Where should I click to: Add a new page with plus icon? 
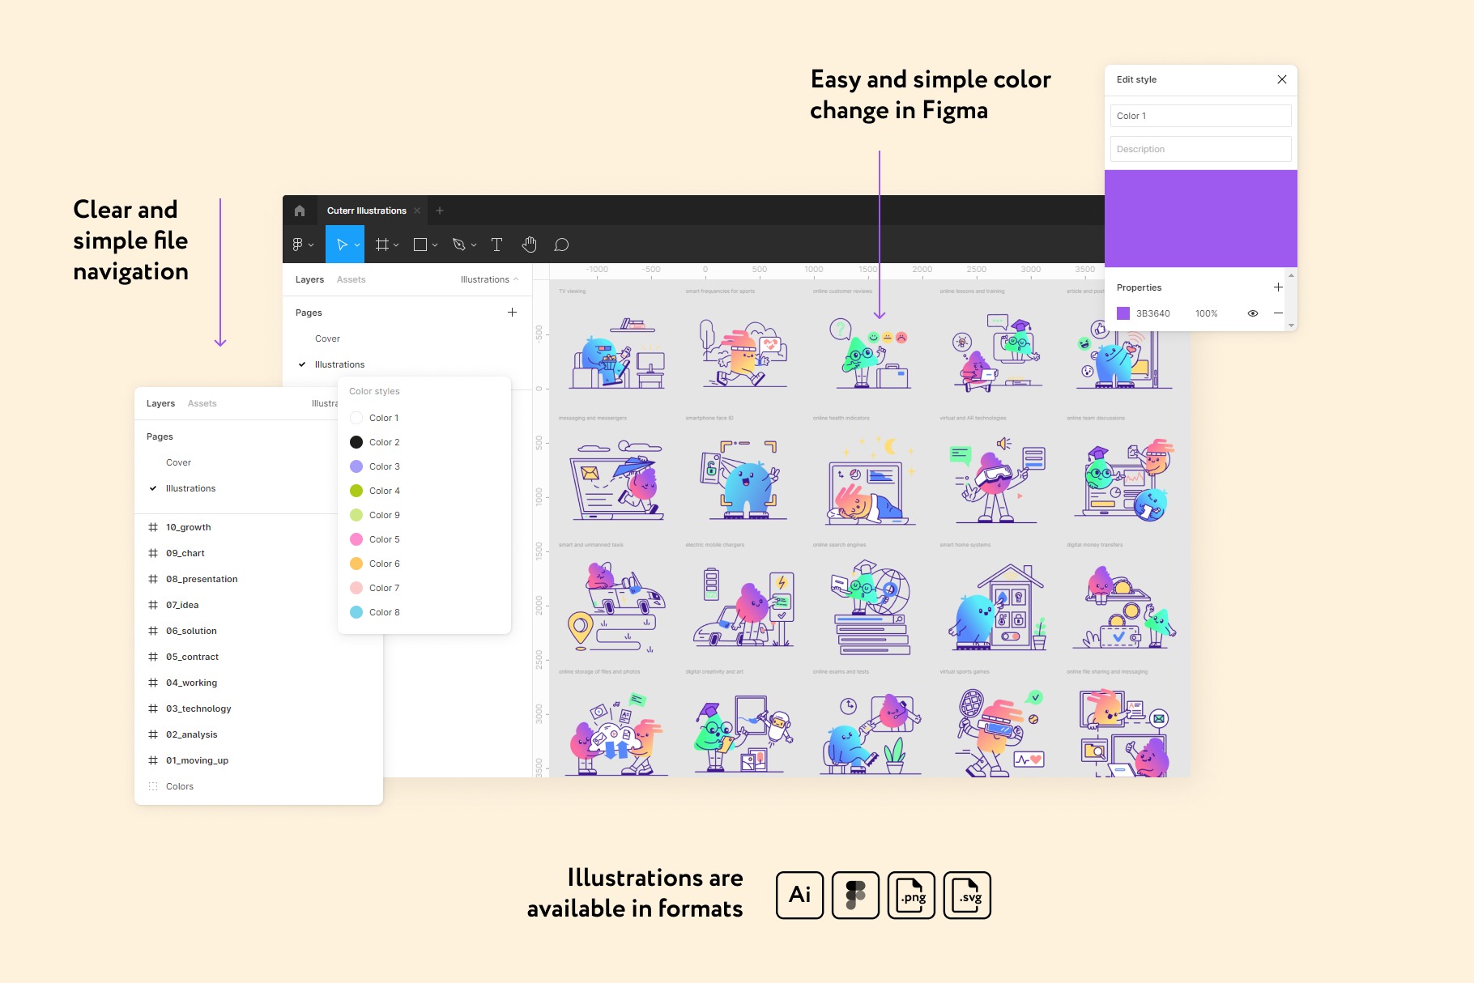tap(512, 313)
